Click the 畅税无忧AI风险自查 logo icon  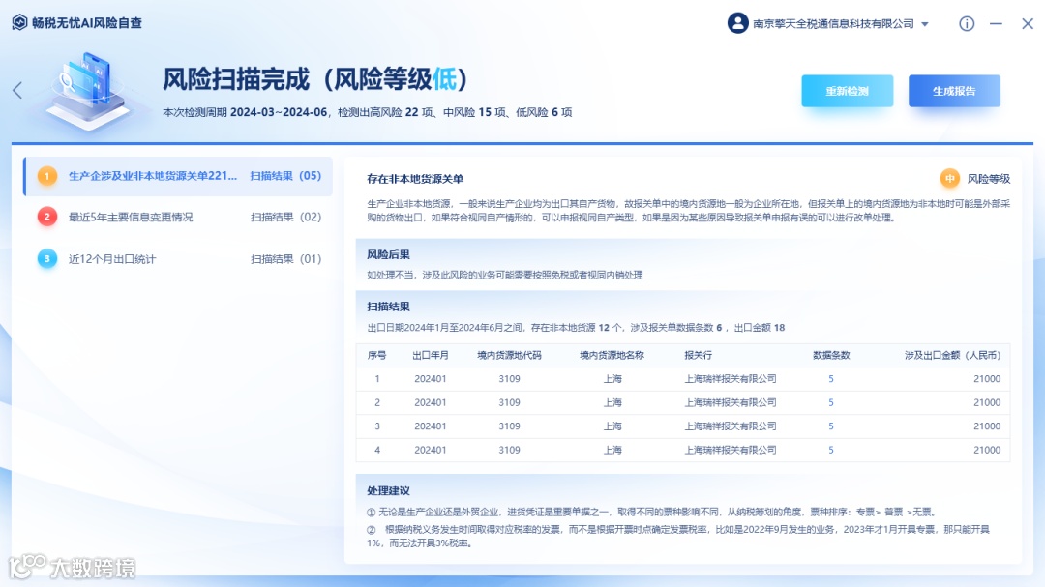pyautogui.click(x=19, y=22)
